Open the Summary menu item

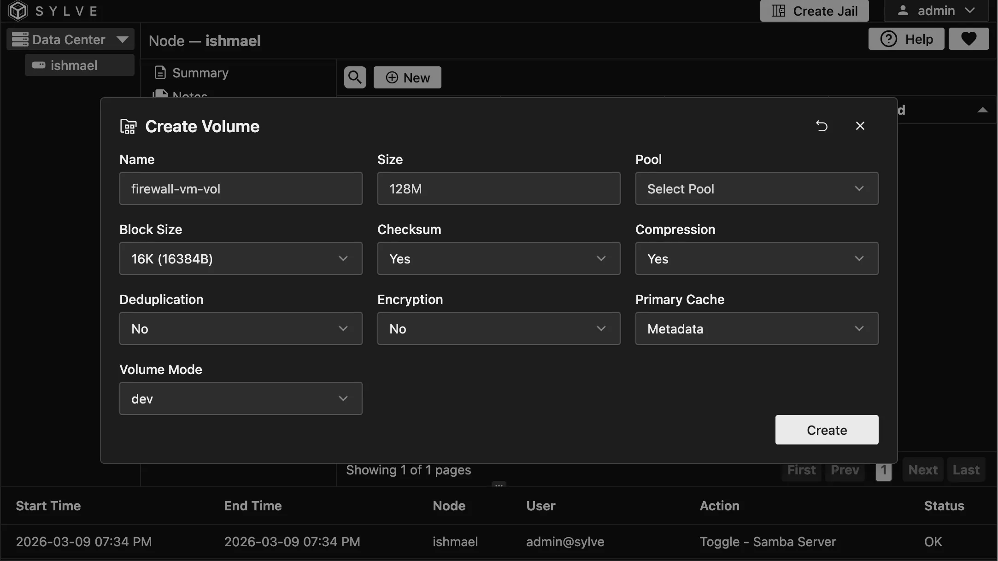tap(200, 73)
